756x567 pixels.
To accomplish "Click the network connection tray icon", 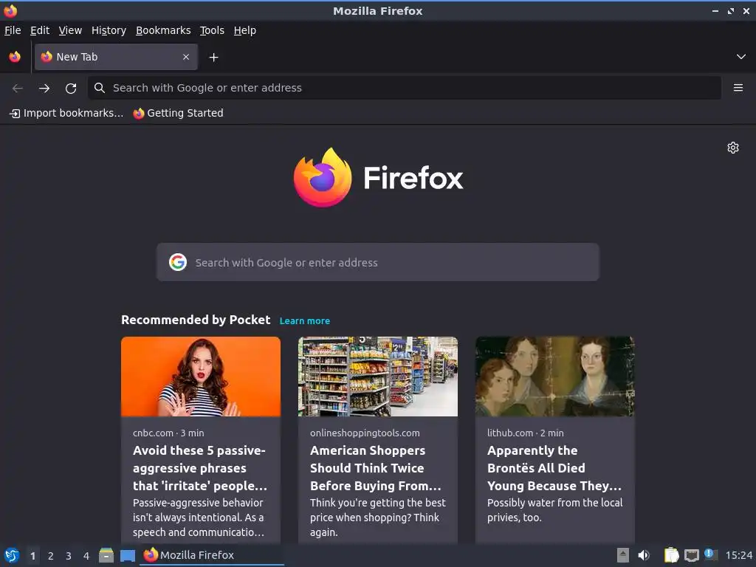I will tap(691, 555).
